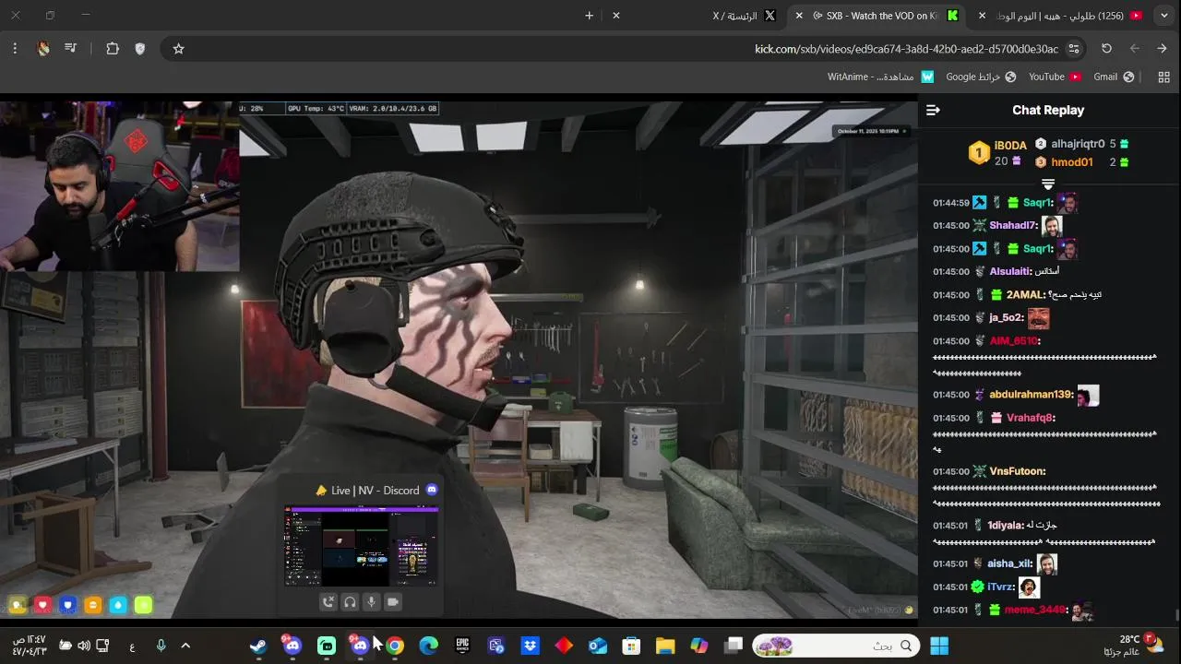Image resolution: width=1181 pixels, height=664 pixels.
Task: Click username aisha_xil in chat
Action: tap(1009, 563)
